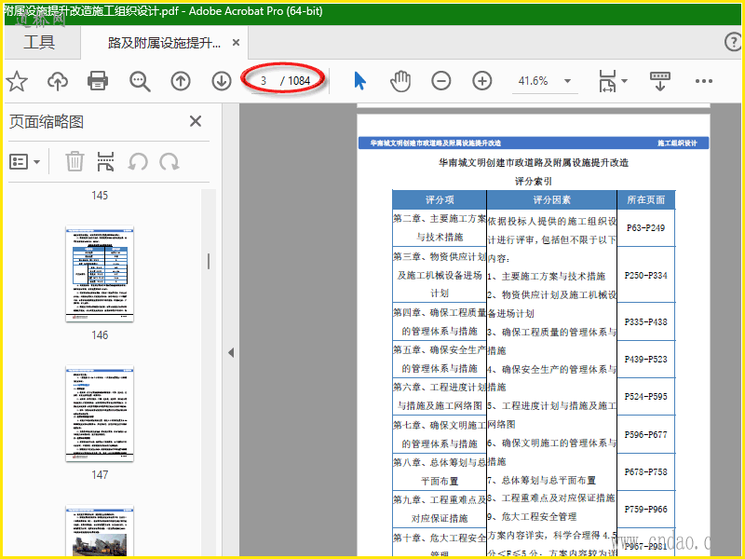This screenshot has height=559, width=745.
Task: Zoom out with the minus button
Action: point(441,81)
